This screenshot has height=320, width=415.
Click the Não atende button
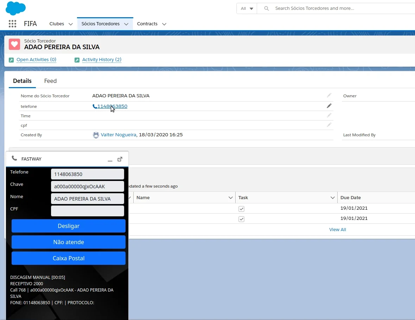coord(69,242)
